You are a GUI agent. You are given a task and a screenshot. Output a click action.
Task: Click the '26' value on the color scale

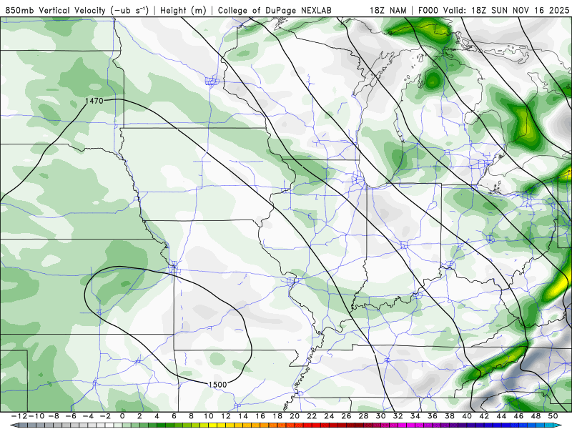pyautogui.click(x=346, y=416)
